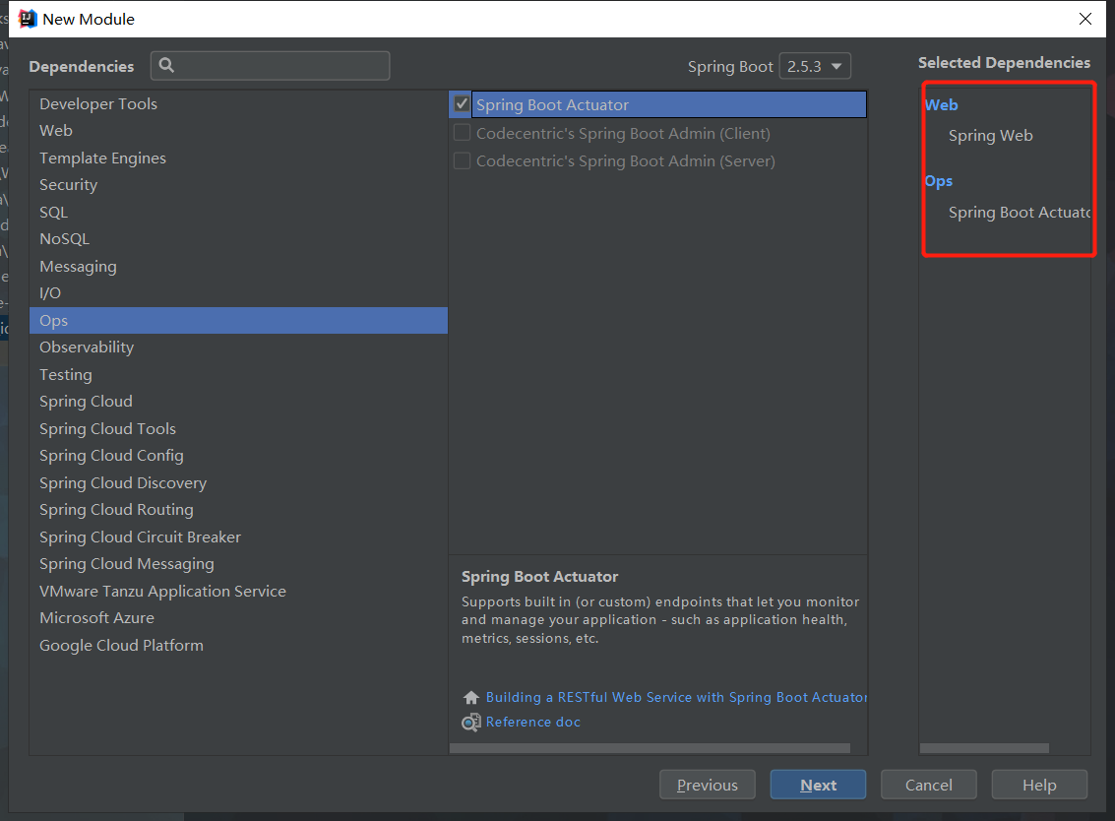Viewport: 1115px width, 821px height.
Task: Click the Next button
Action: 818,785
